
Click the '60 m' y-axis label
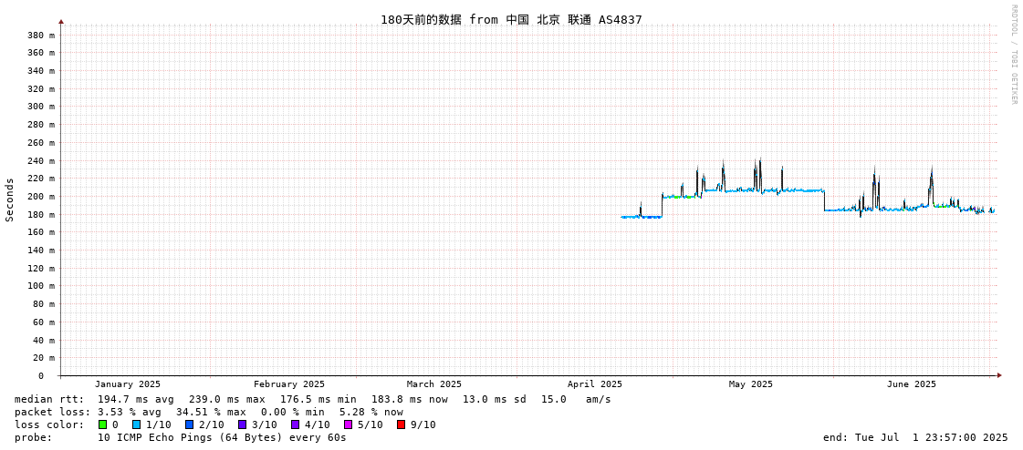(45, 322)
